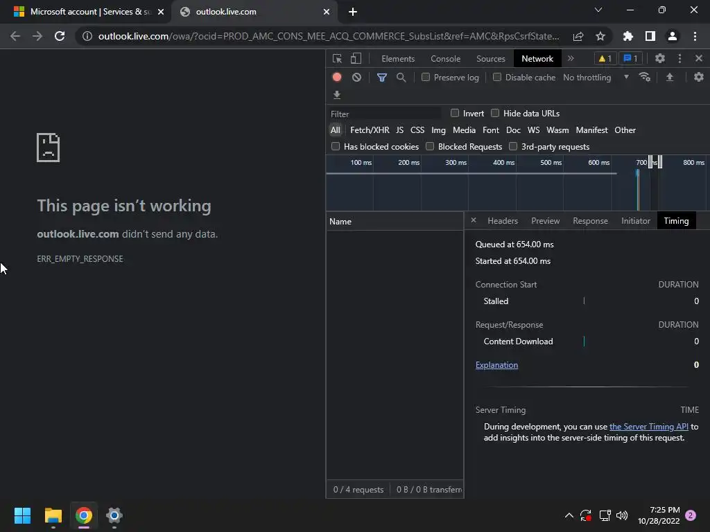Click the forward navigation arrow
710x532 pixels.
[37, 36]
